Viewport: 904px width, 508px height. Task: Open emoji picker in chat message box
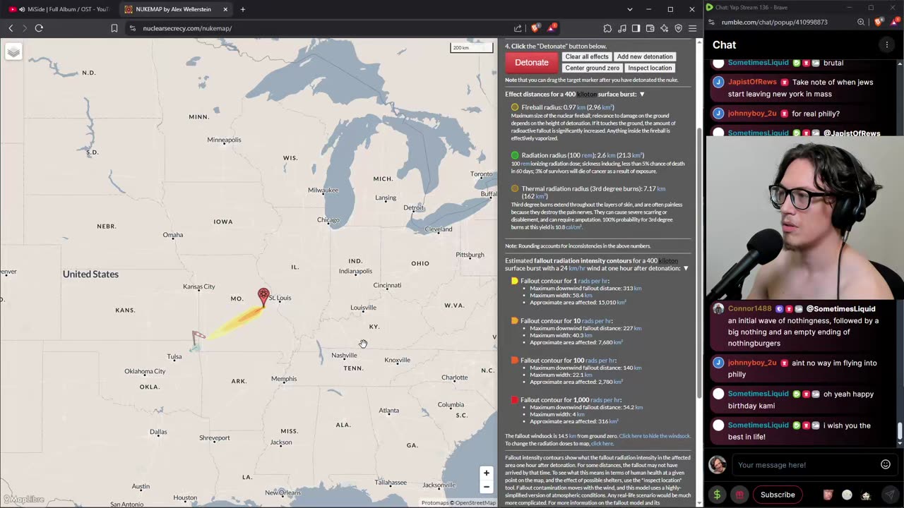[x=886, y=464]
